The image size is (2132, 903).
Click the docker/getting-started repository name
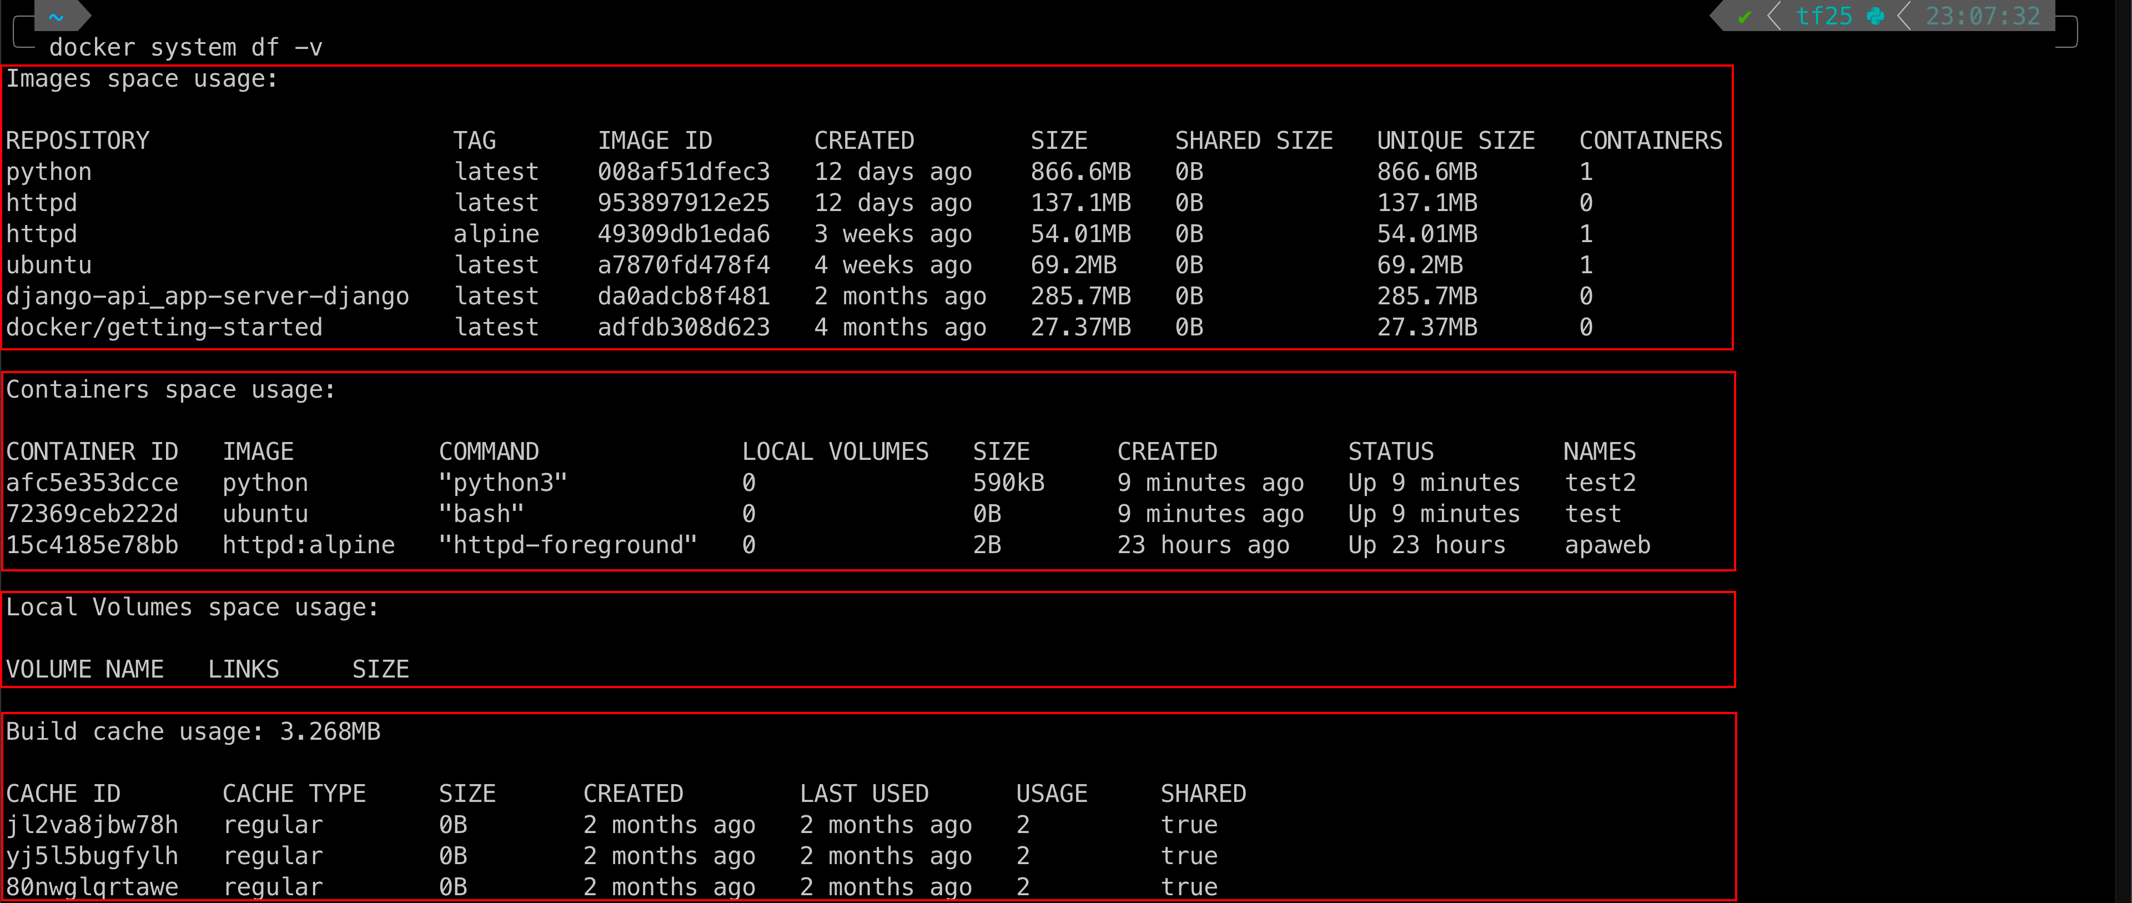point(164,328)
